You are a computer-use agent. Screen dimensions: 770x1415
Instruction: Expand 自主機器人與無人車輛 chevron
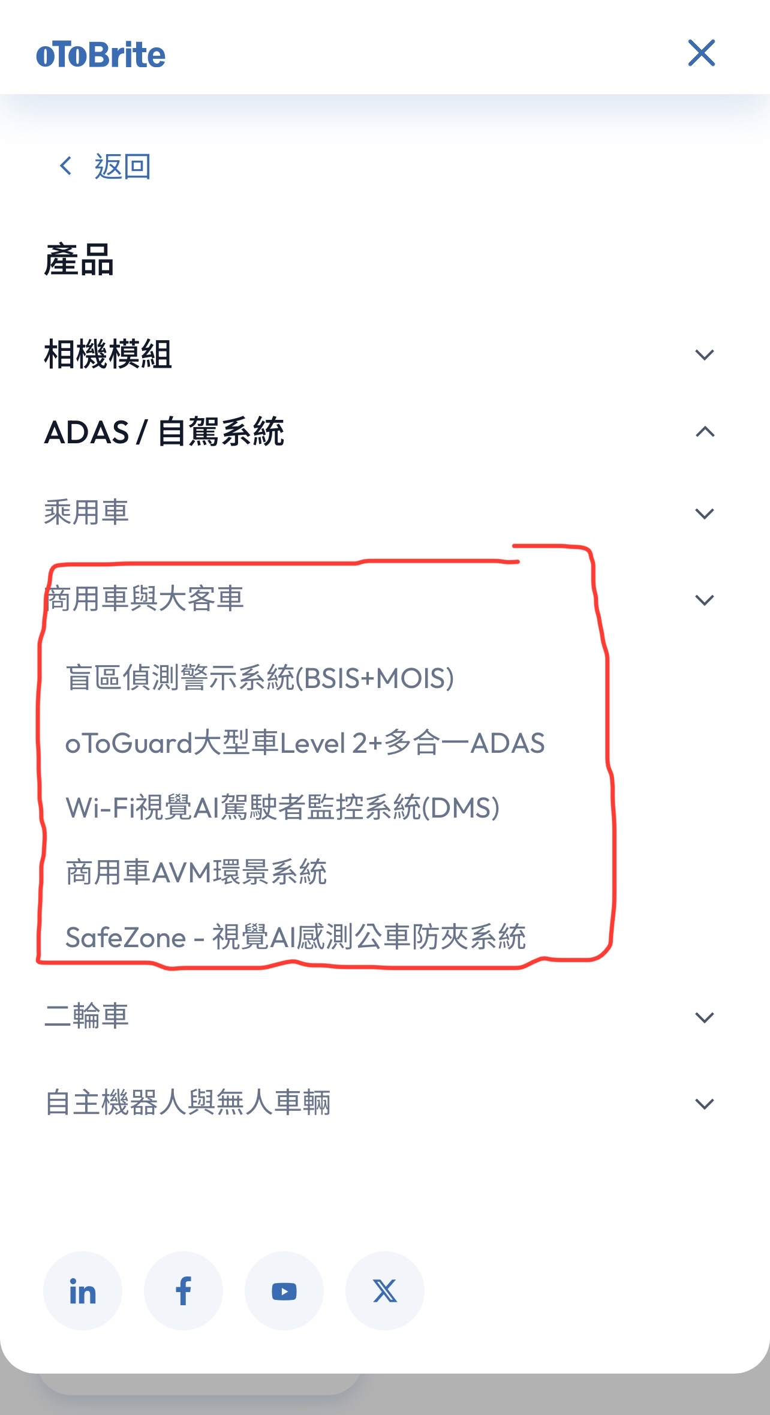(x=705, y=1104)
